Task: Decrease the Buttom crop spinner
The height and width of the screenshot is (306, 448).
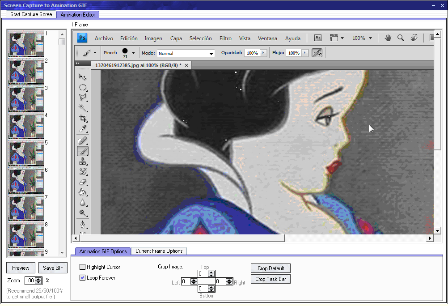Action: pyautogui.click(x=211, y=290)
